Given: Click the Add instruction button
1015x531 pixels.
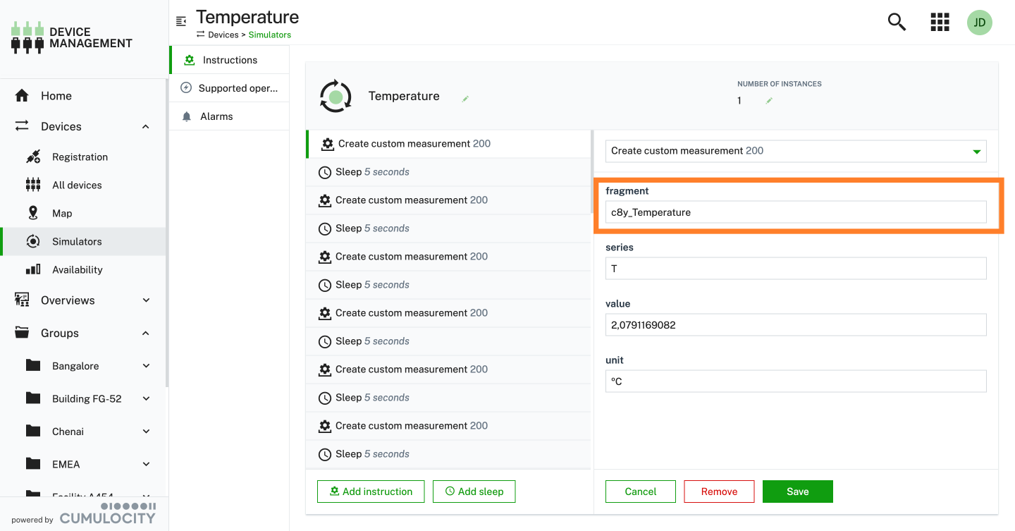Looking at the screenshot, I should [x=371, y=492].
